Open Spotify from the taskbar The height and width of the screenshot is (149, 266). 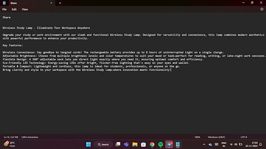160,144
